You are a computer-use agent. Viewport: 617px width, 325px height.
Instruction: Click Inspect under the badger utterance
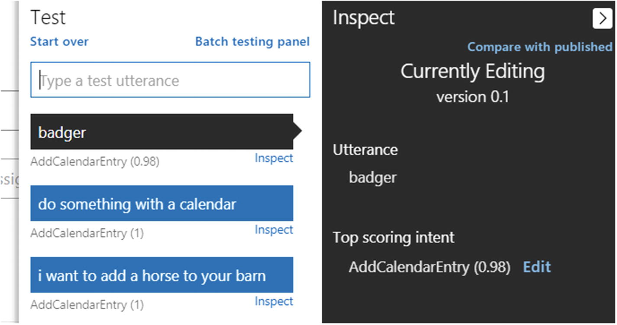(274, 158)
